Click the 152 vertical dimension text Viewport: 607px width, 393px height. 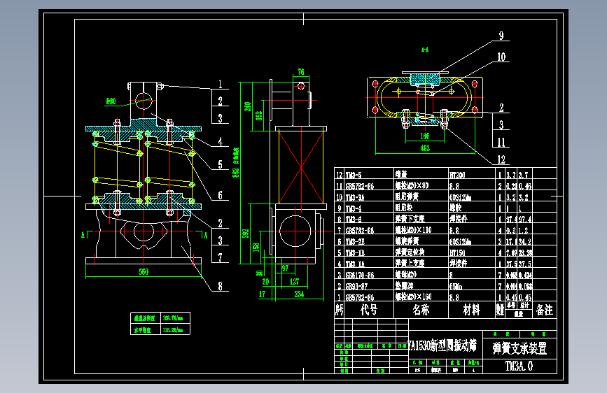pos(258,115)
